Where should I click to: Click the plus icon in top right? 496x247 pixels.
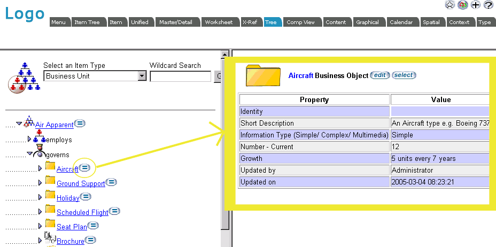[x=476, y=5]
